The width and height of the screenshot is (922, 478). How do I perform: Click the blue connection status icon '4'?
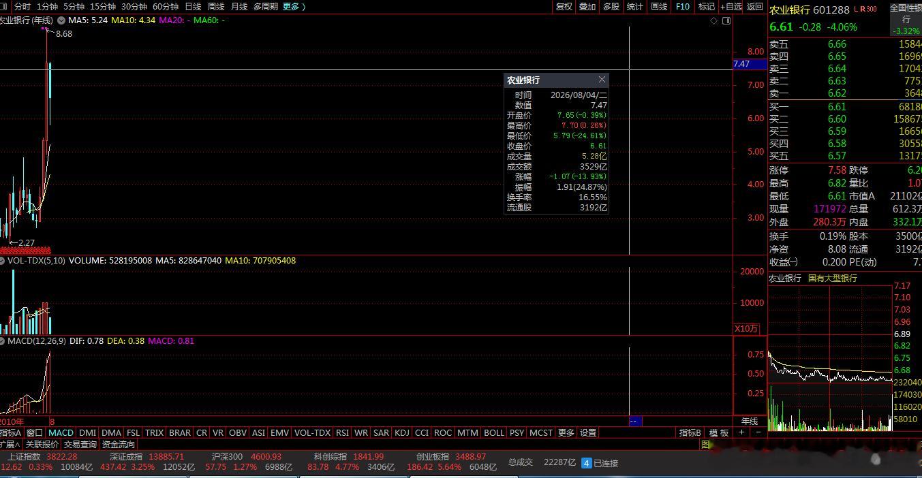586,463
